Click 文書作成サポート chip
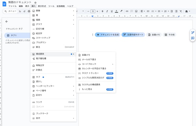Image resolution: width=196 pixels, height=126 pixels. point(133,35)
